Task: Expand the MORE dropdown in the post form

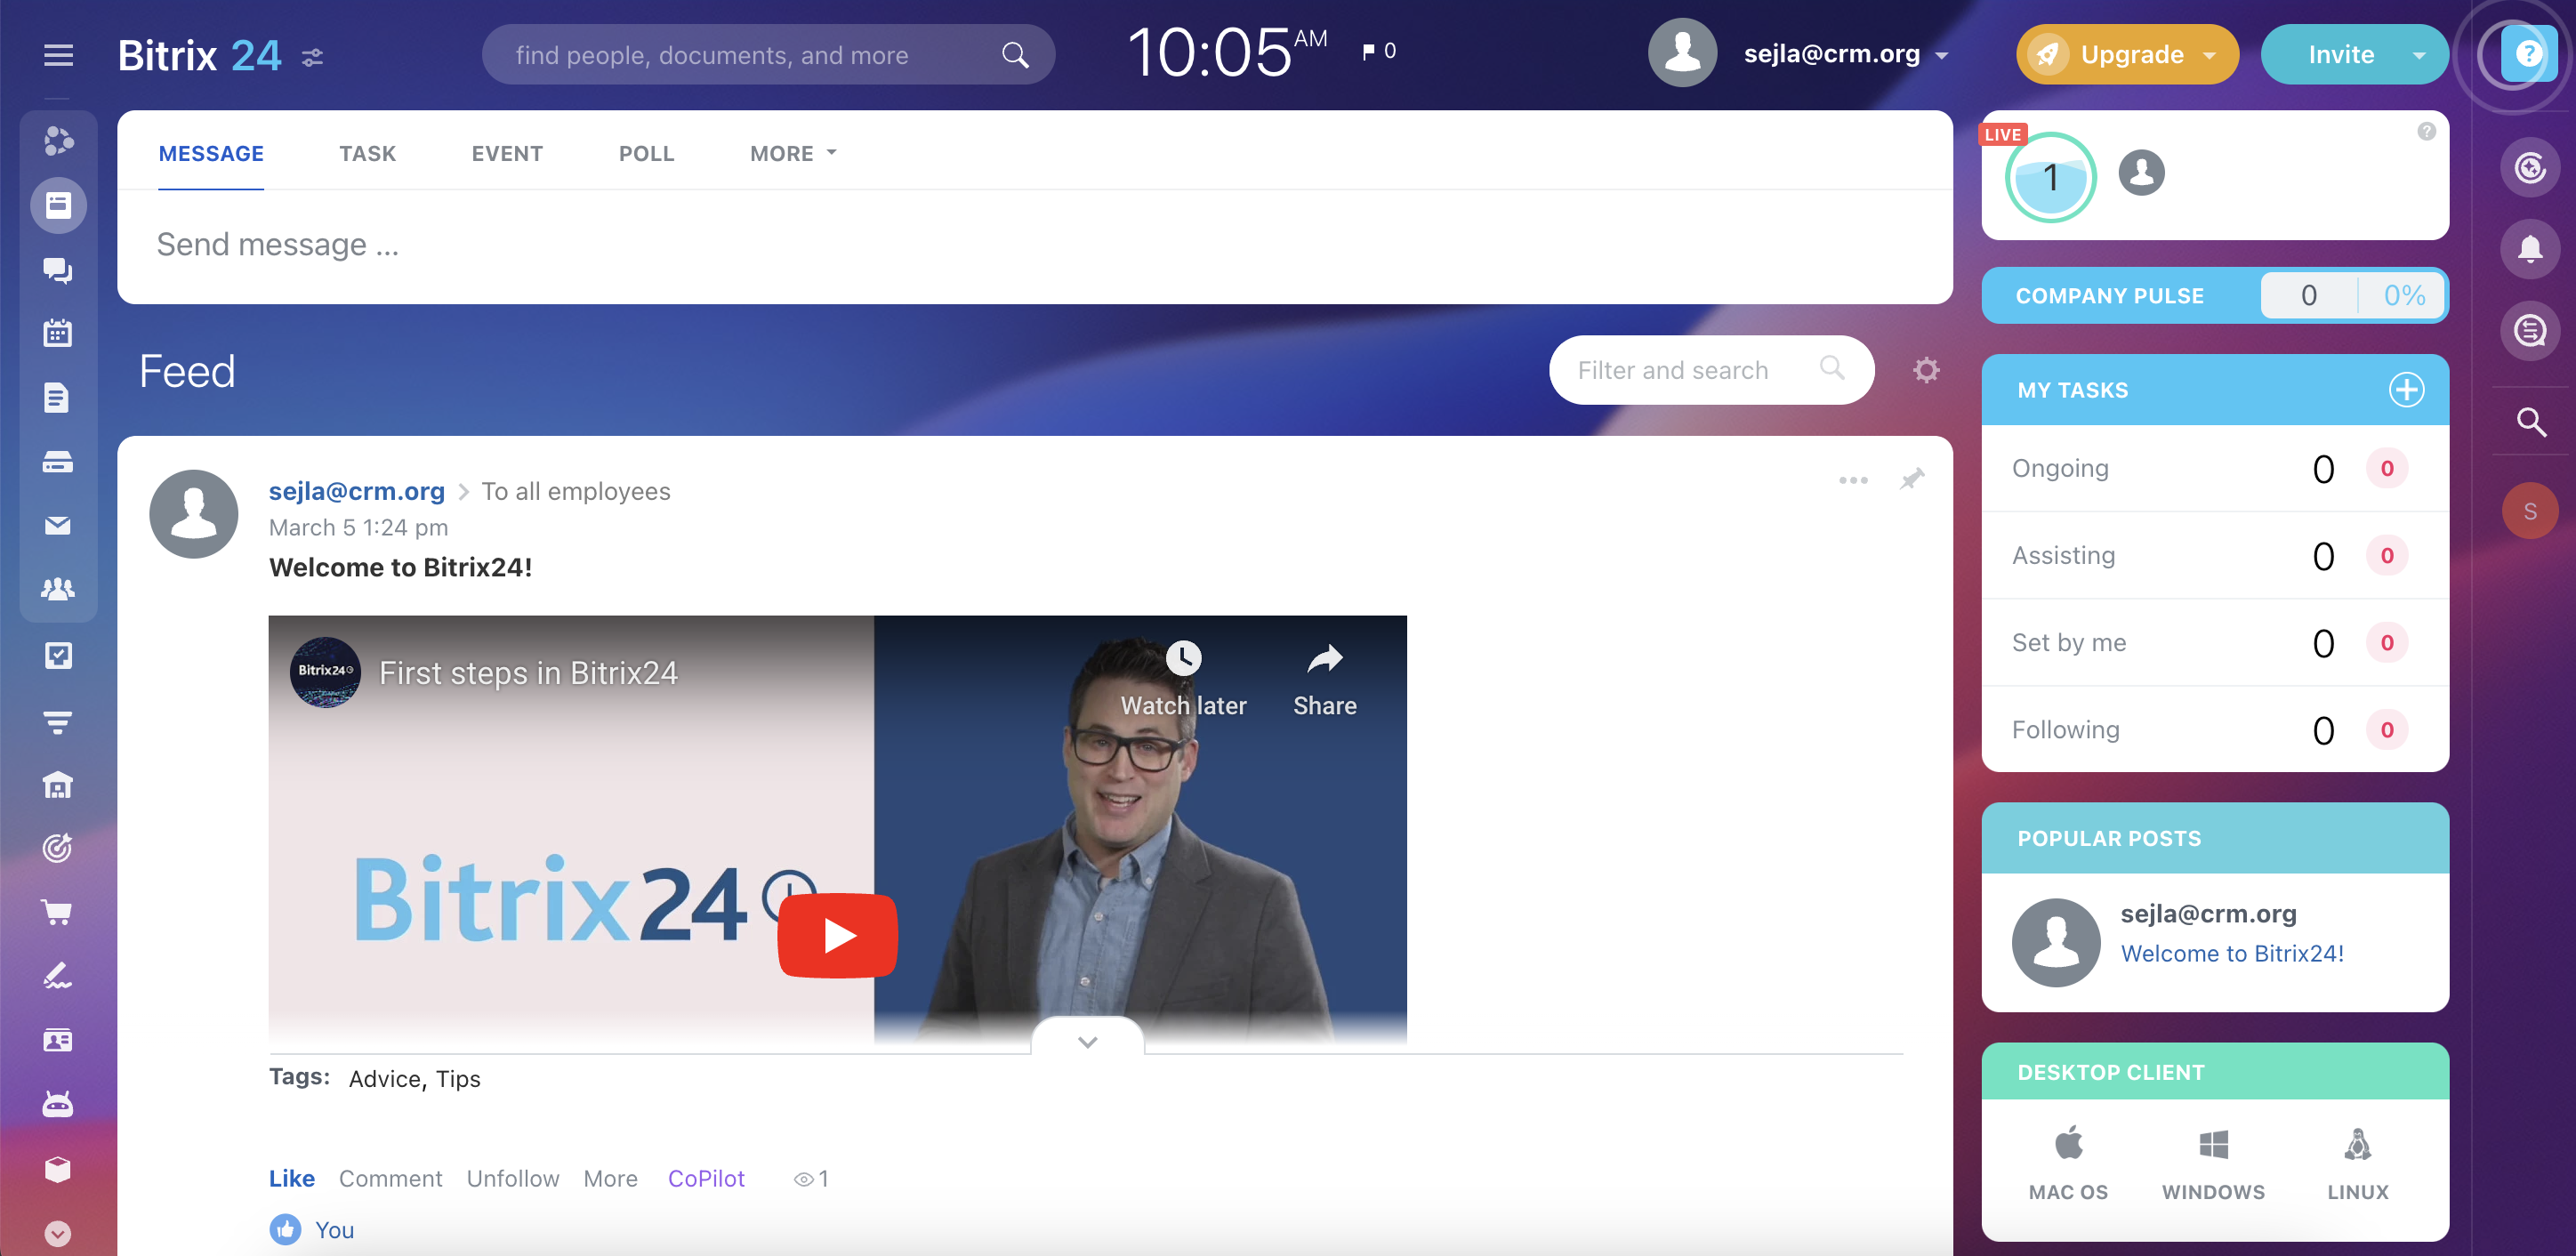Action: point(791,153)
